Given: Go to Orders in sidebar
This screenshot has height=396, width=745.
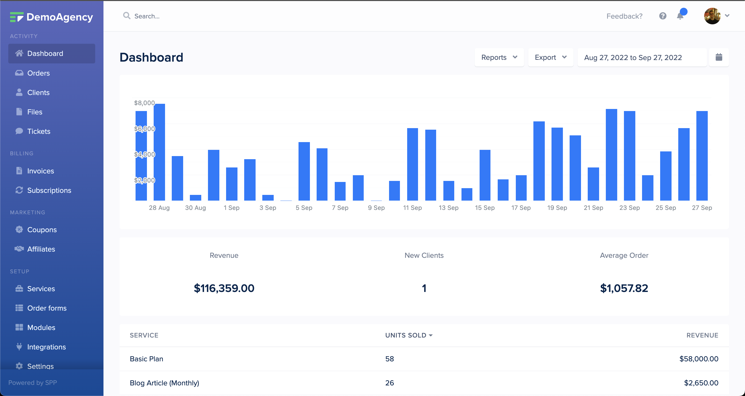Looking at the screenshot, I should pos(38,73).
